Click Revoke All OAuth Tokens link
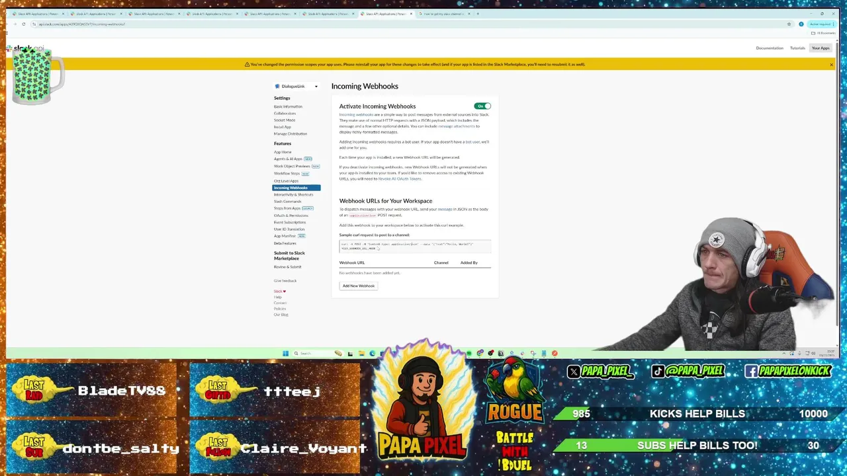This screenshot has width=847, height=476. point(399,179)
